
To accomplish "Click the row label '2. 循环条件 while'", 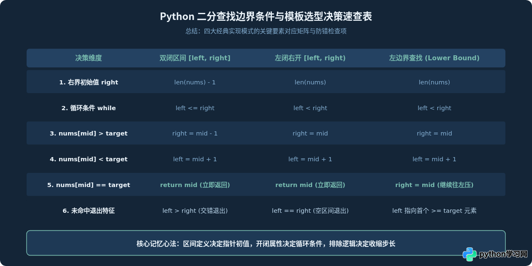I will (89, 108).
